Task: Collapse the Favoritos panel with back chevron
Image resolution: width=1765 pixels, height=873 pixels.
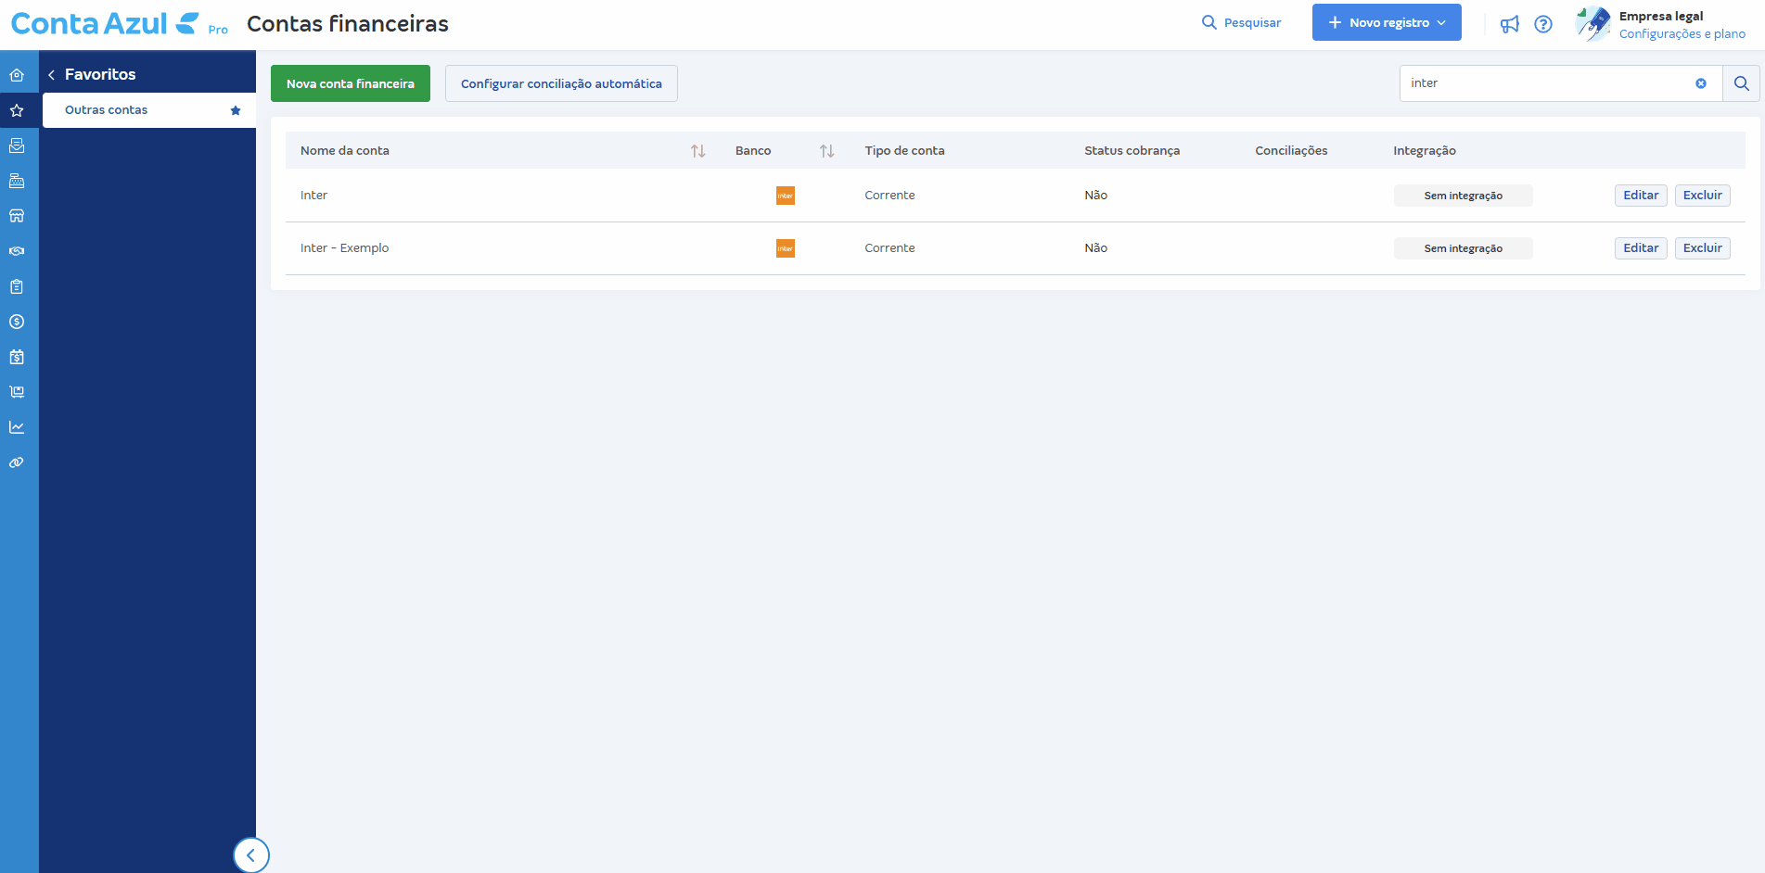Action: [52, 75]
